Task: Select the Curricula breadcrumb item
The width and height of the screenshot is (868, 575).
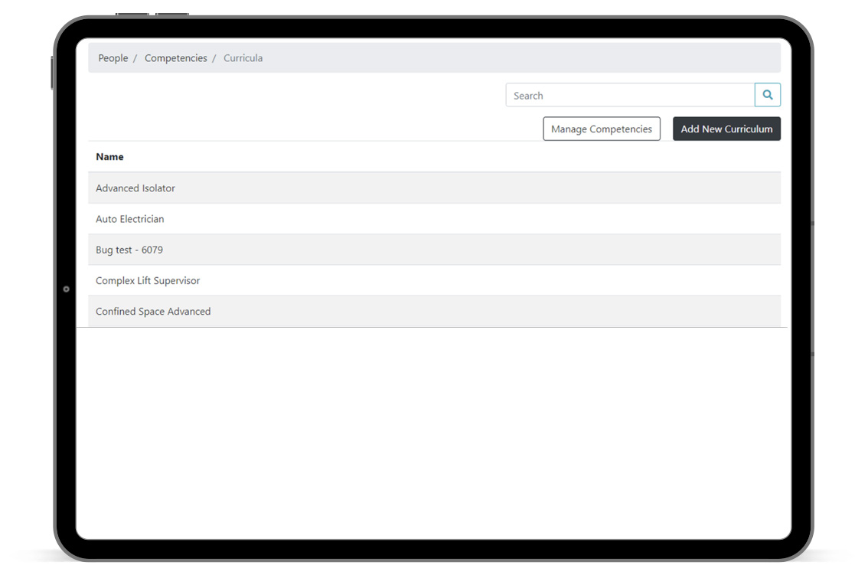Action: tap(243, 58)
